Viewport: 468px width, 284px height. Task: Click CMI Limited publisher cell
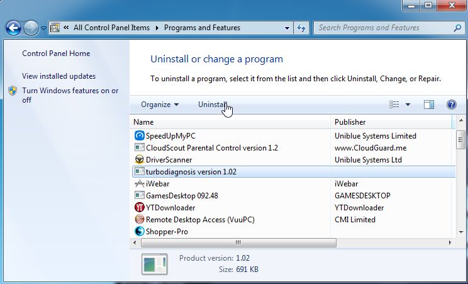[355, 220]
